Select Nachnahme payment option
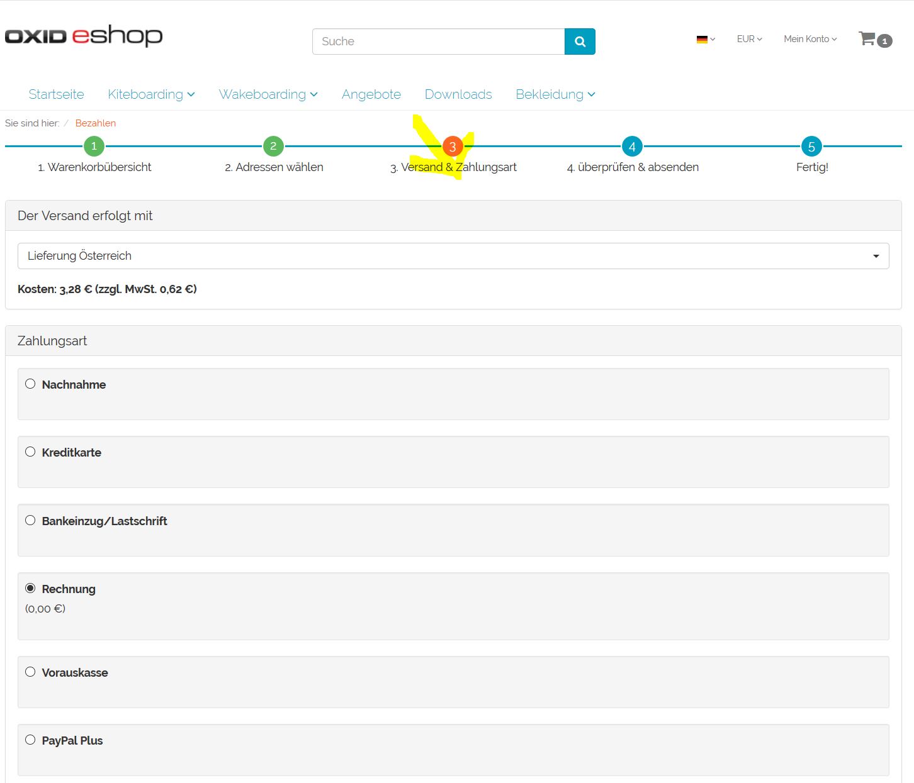The image size is (914, 783). click(x=30, y=384)
